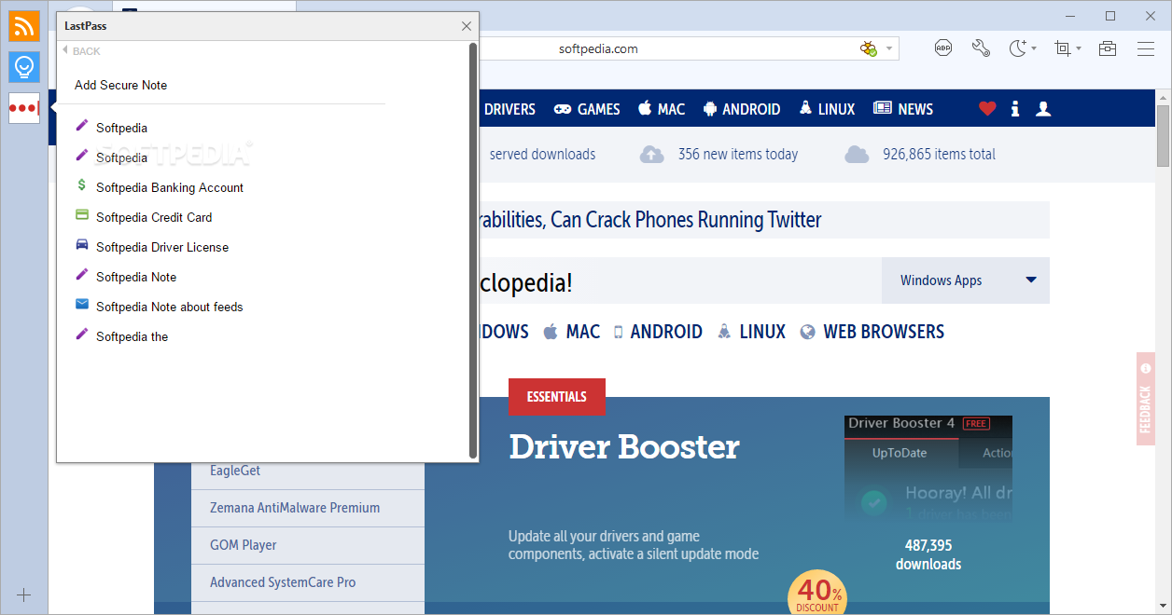The image size is (1172, 615).
Task: Open the NEWS section
Action: 903,109
